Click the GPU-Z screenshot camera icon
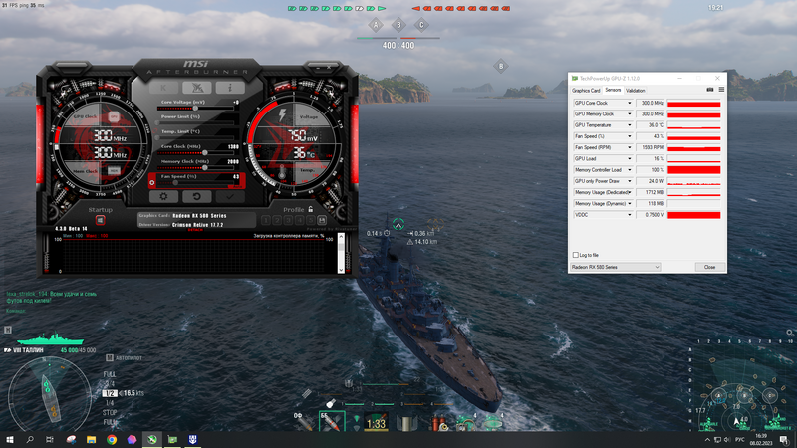797x448 pixels. tap(710, 90)
